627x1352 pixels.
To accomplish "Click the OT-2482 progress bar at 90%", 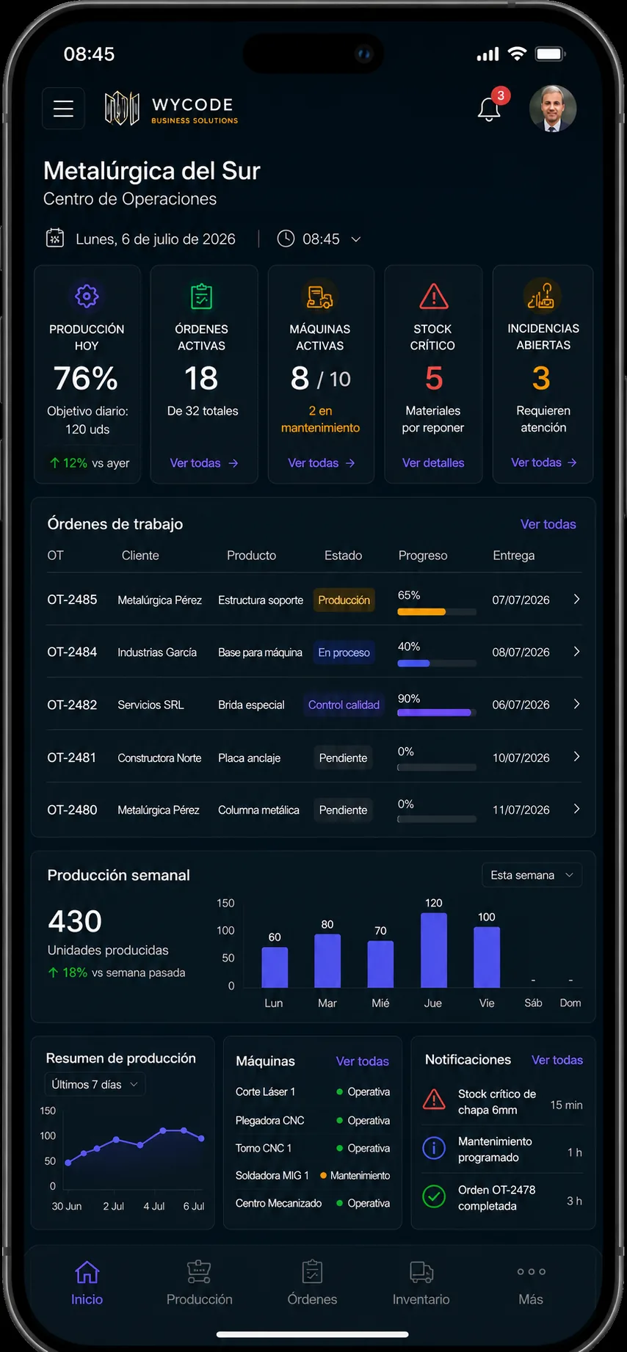I will click(x=437, y=712).
